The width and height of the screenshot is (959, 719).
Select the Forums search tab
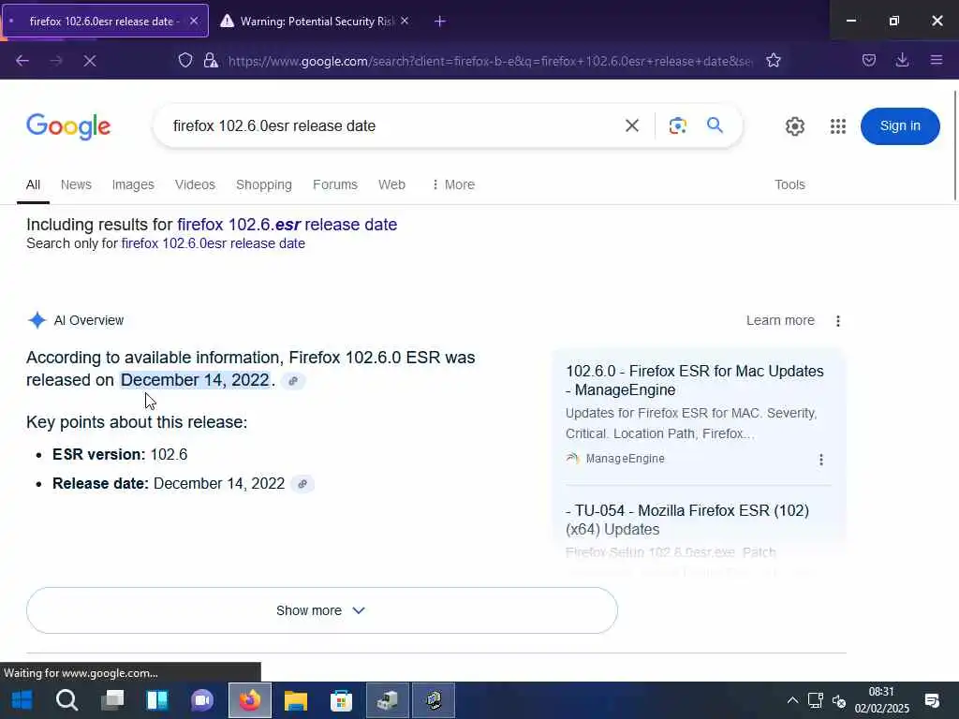click(335, 184)
